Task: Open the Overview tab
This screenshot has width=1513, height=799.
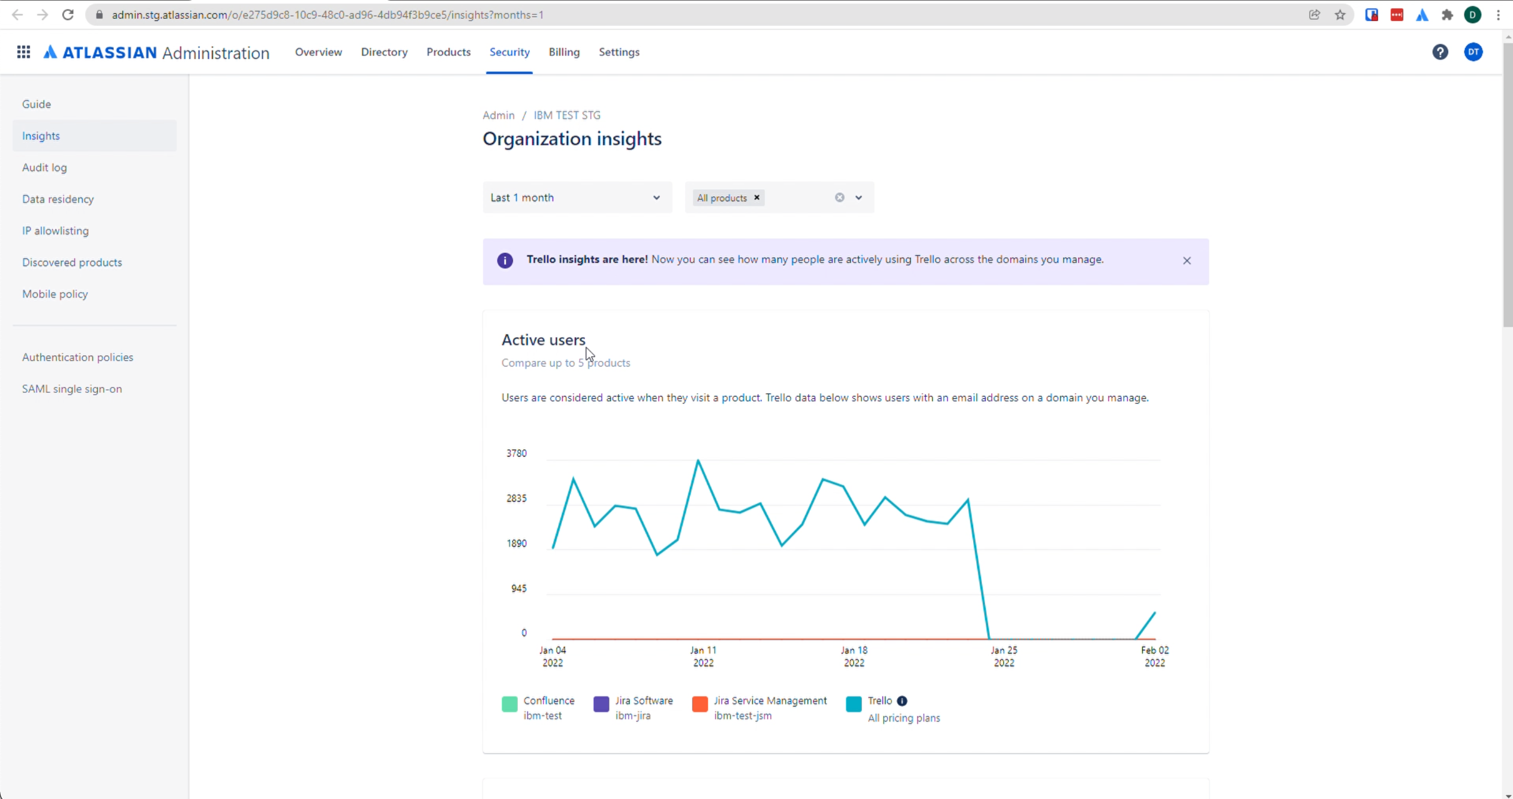Action: tap(319, 52)
